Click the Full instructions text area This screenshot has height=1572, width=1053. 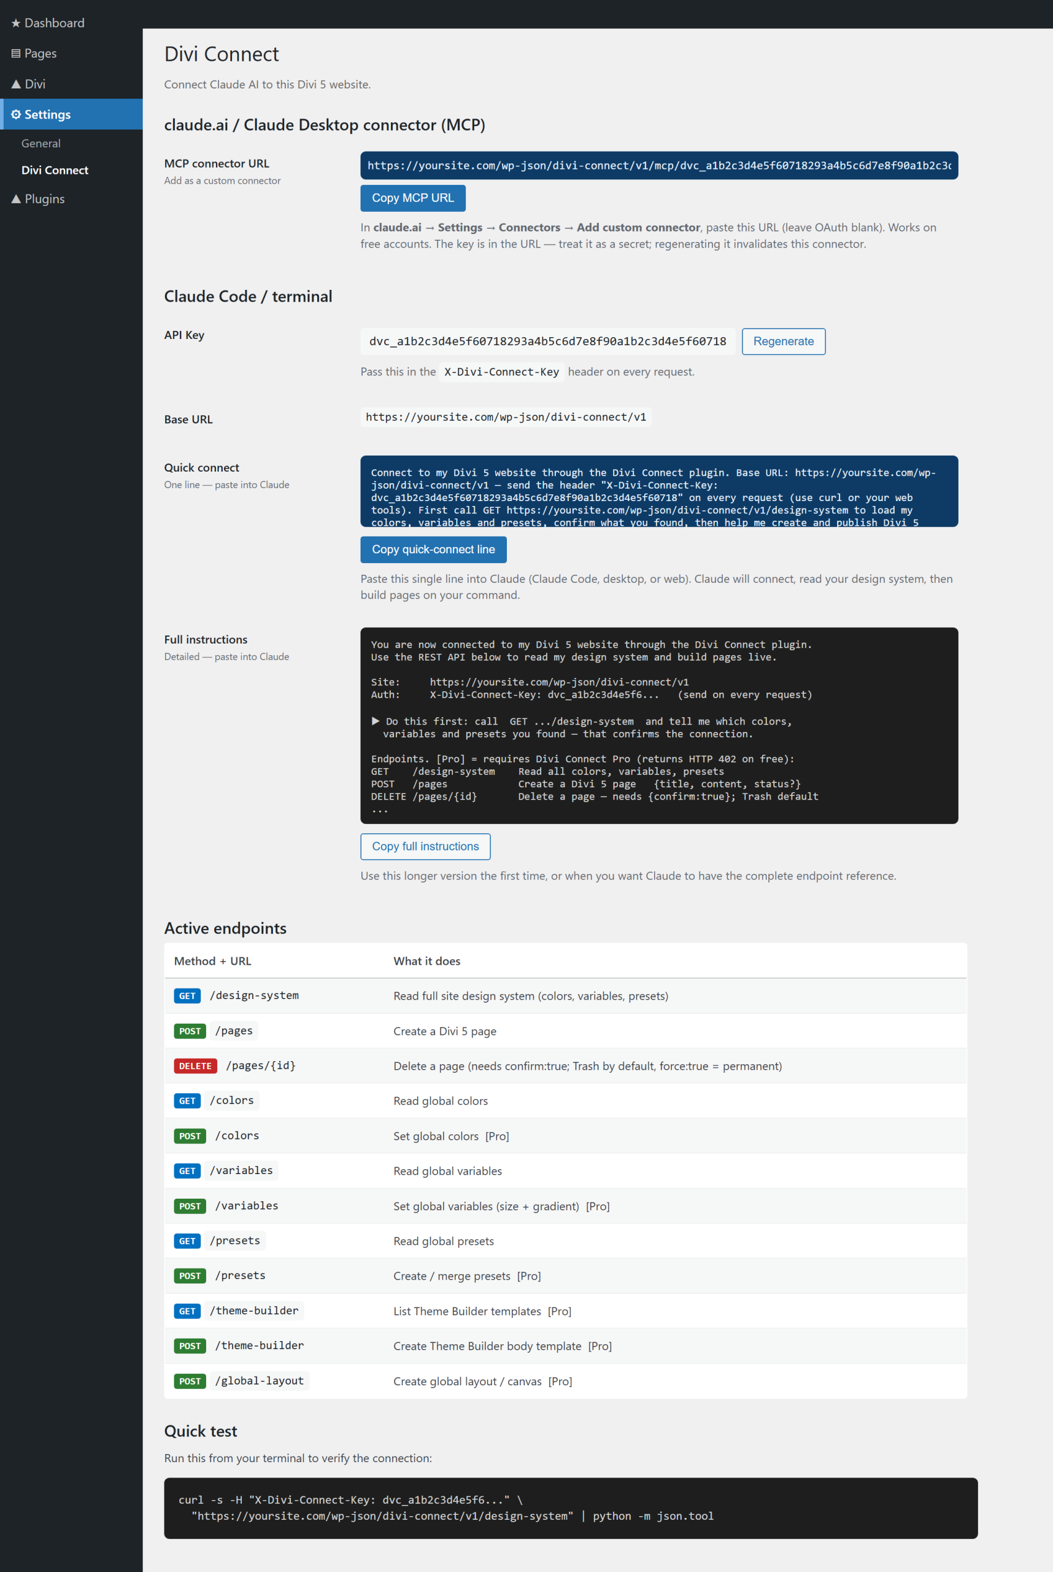(659, 725)
